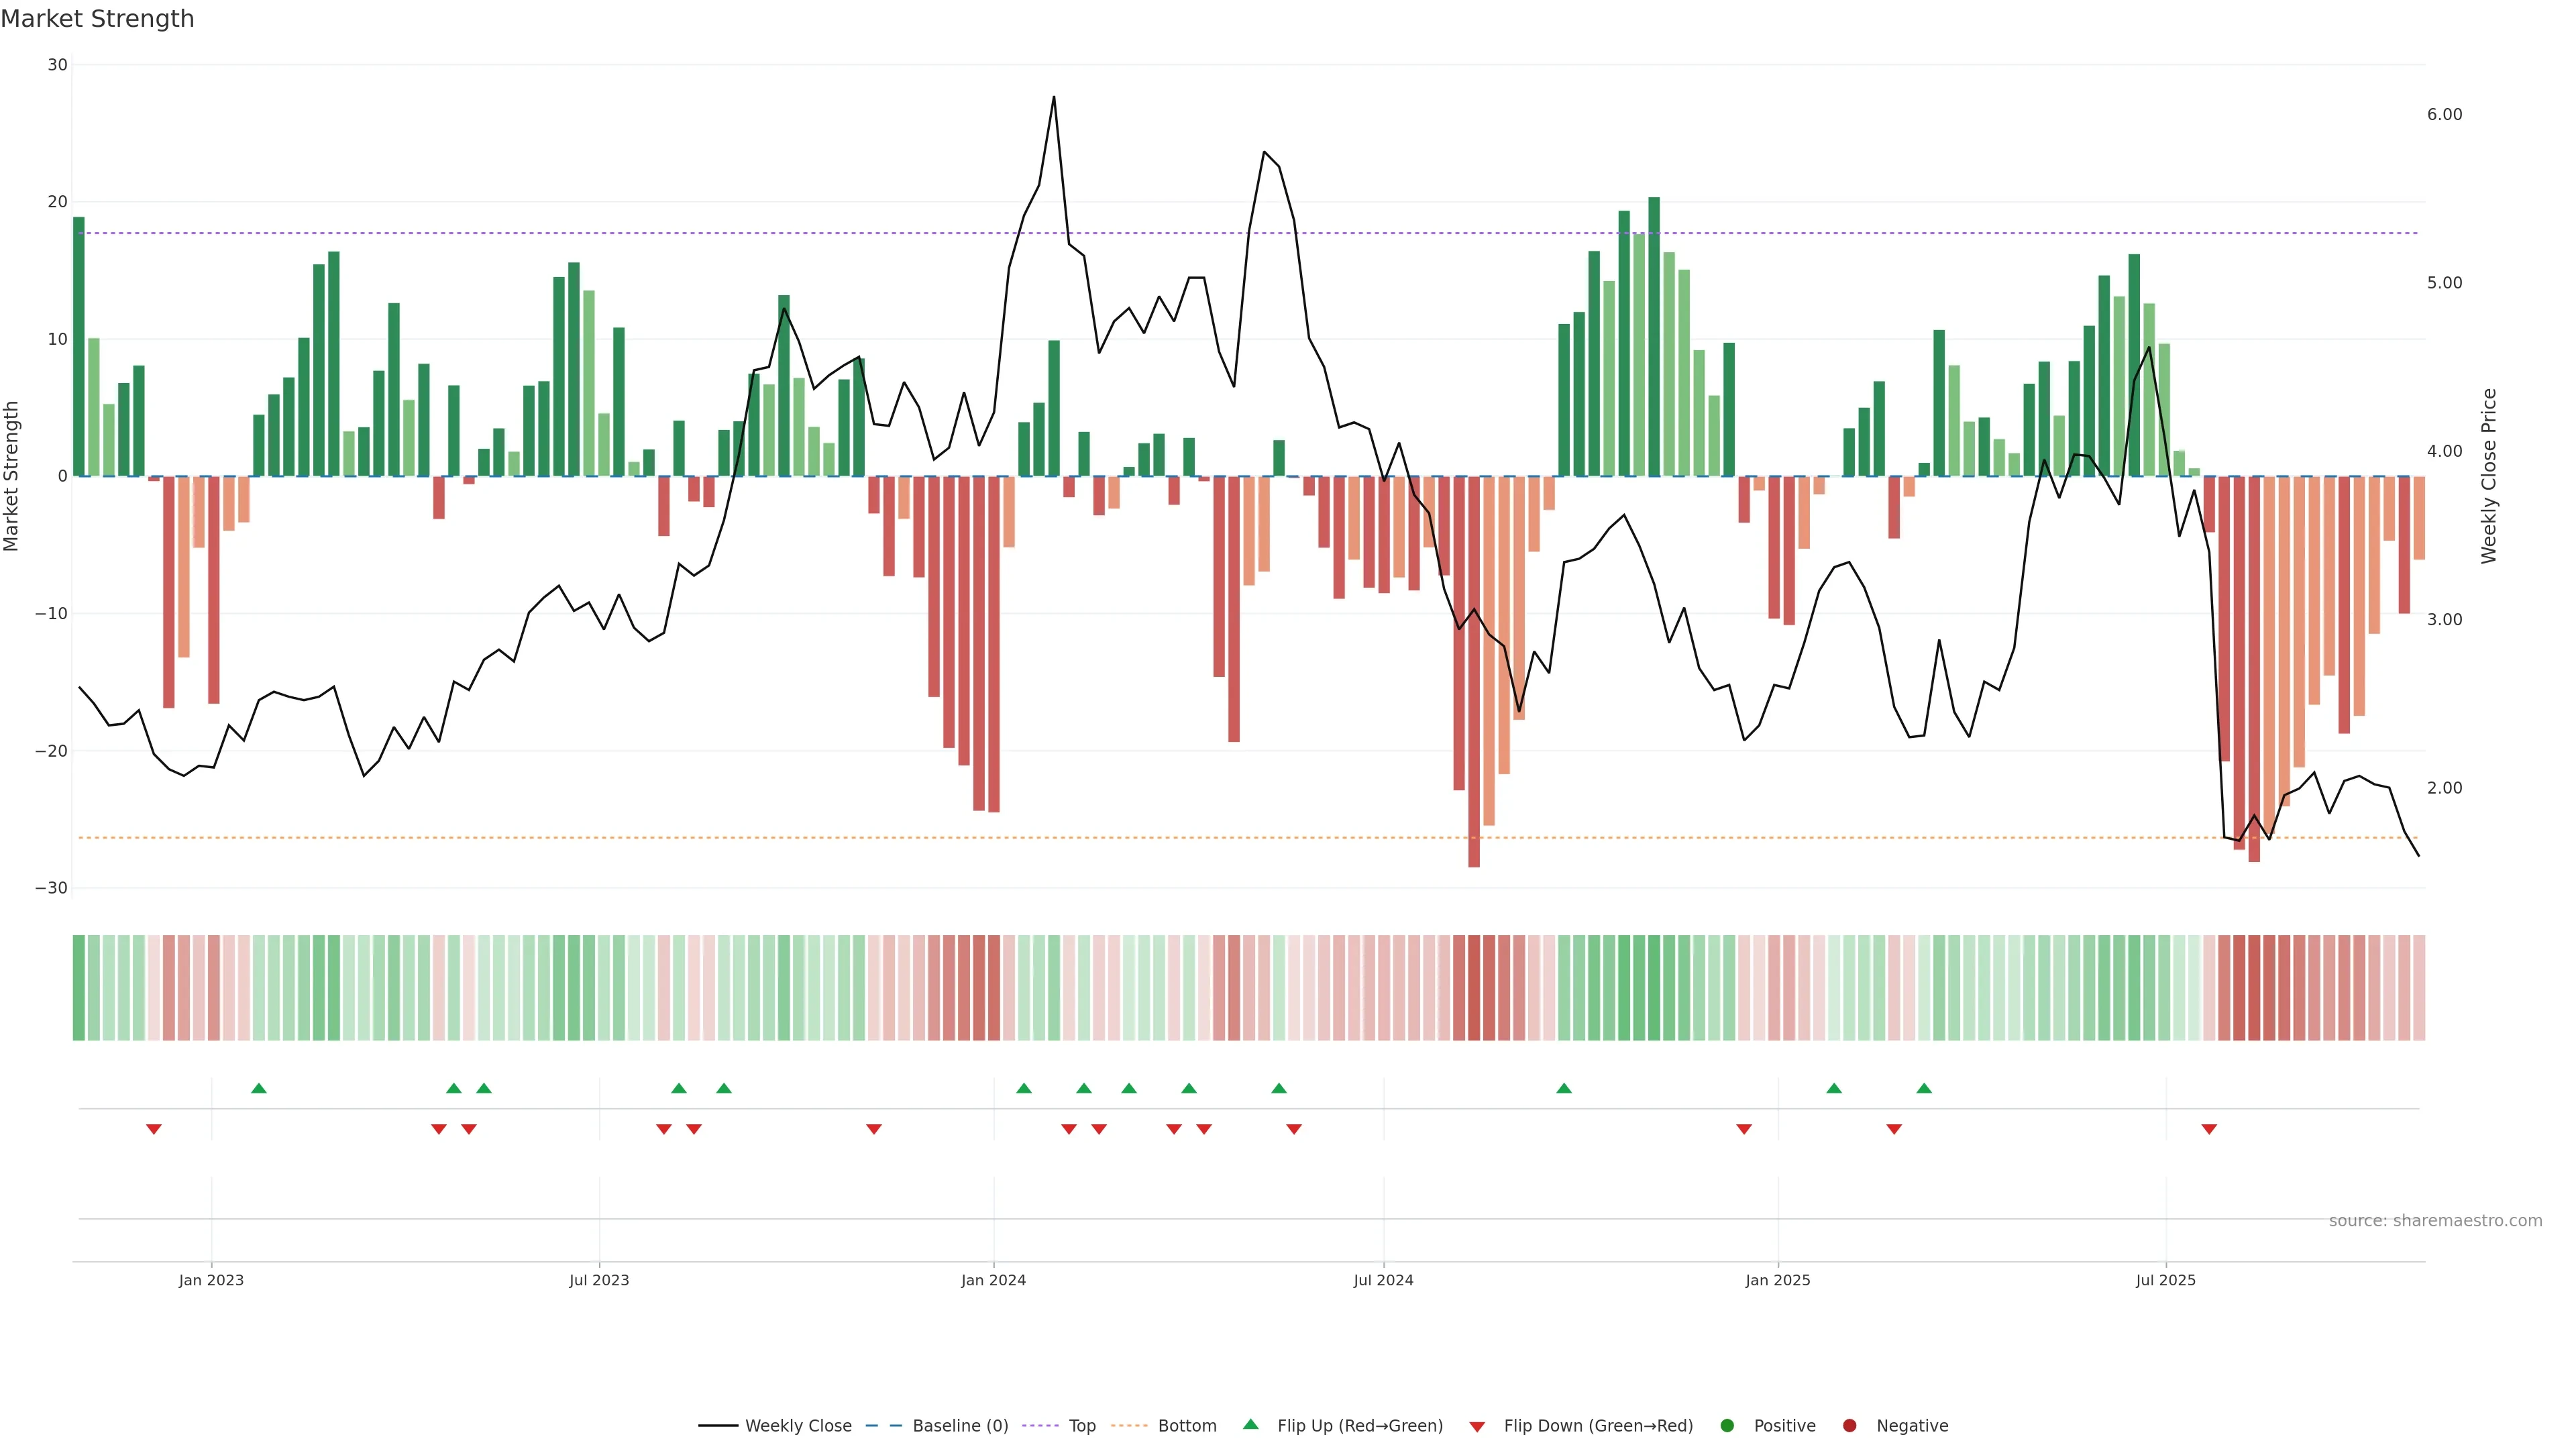The height and width of the screenshot is (1449, 2576).
Task: Click source: sharemaestro.com text
Action: (2435, 1220)
